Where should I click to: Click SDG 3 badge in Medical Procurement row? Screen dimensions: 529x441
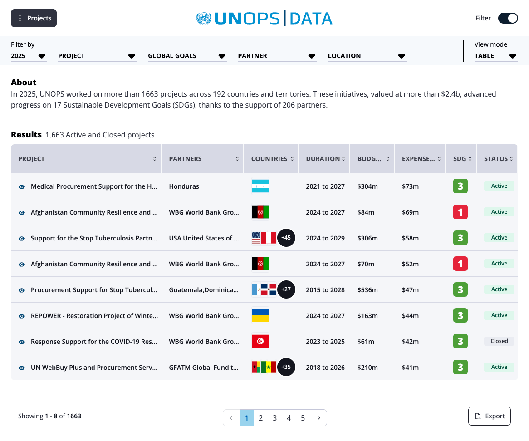[460, 186]
